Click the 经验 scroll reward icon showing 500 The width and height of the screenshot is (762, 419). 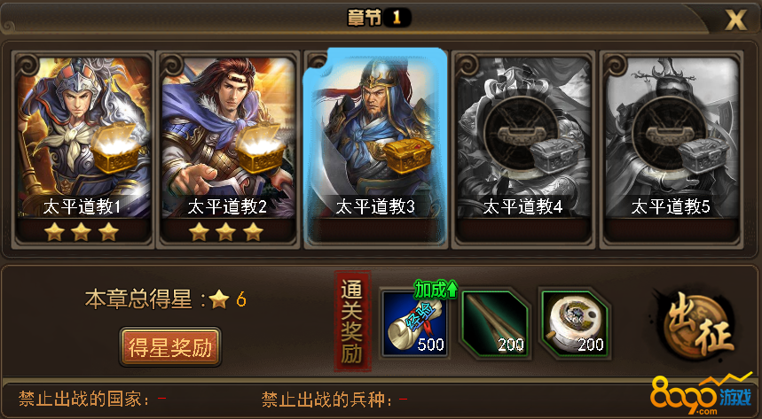414,323
